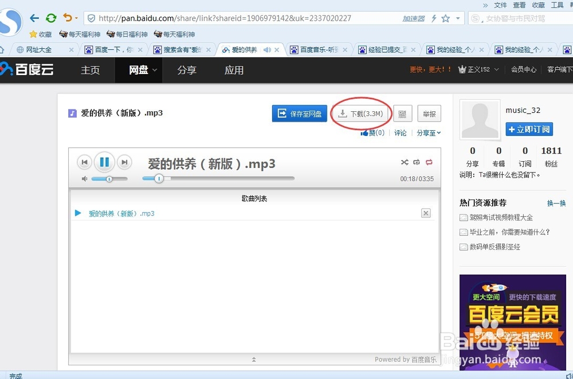
Task: Skip to the next track
Action: [124, 162]
